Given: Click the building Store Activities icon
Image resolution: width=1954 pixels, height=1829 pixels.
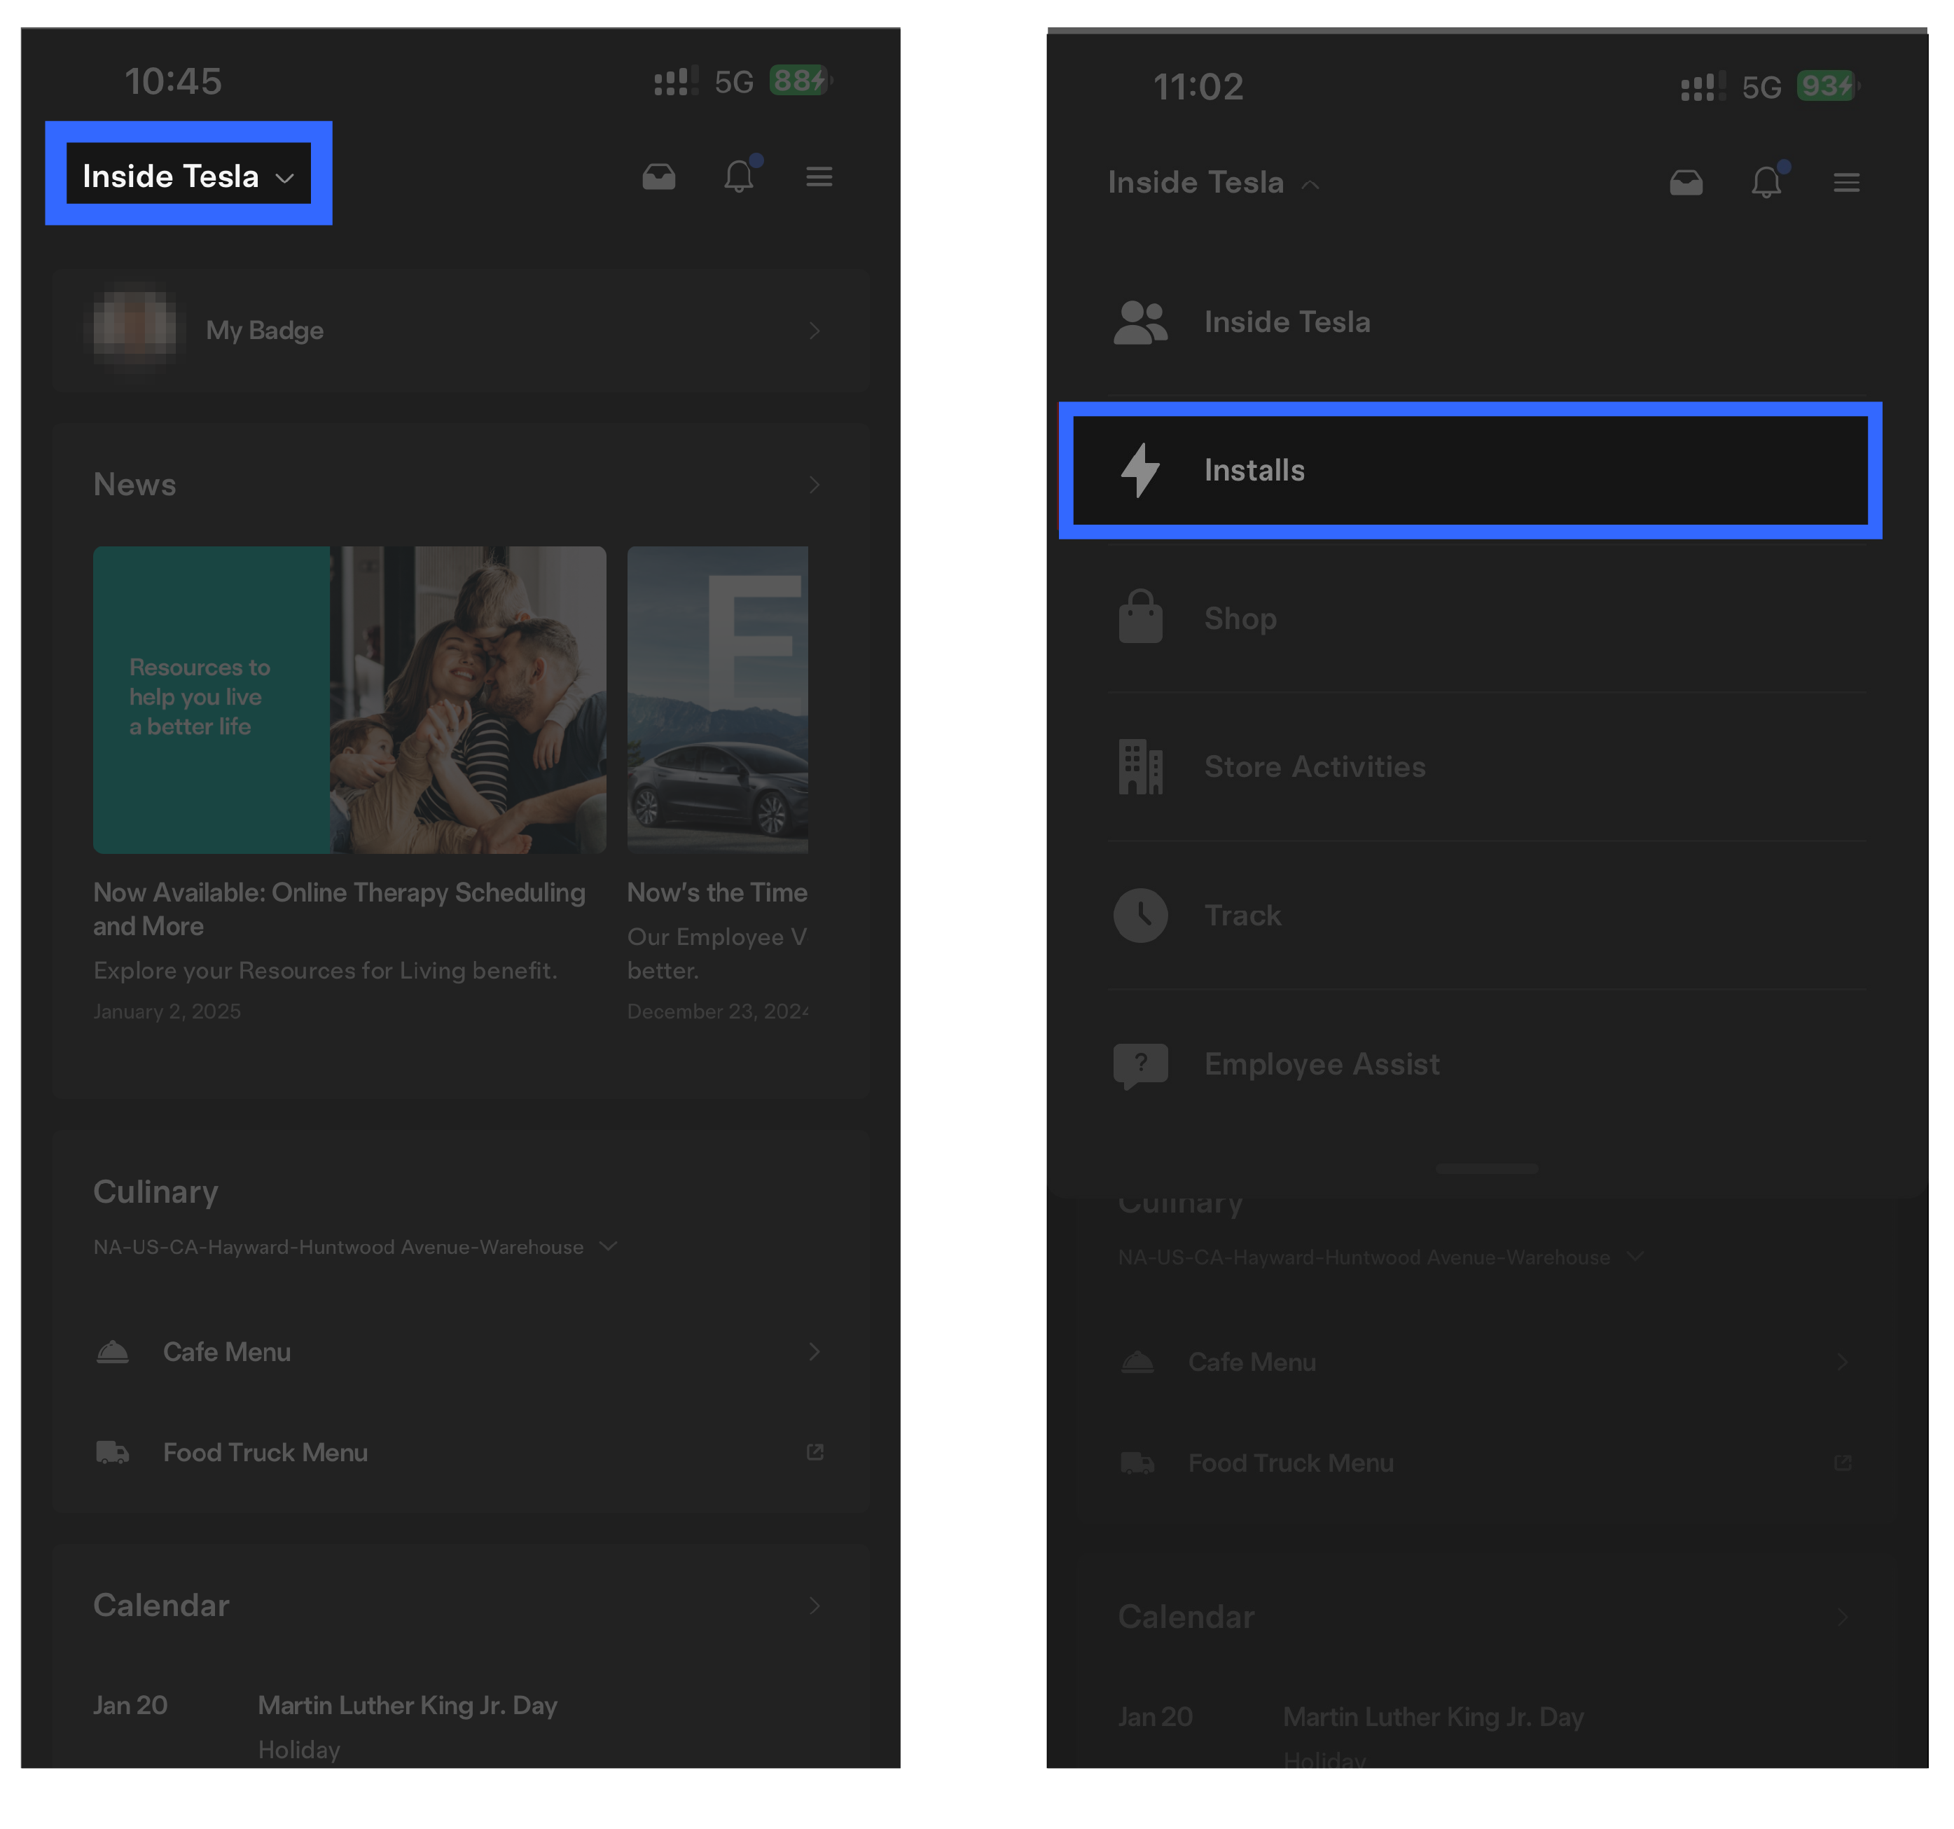Looking at the screenshot, I should coord(1140,767).
